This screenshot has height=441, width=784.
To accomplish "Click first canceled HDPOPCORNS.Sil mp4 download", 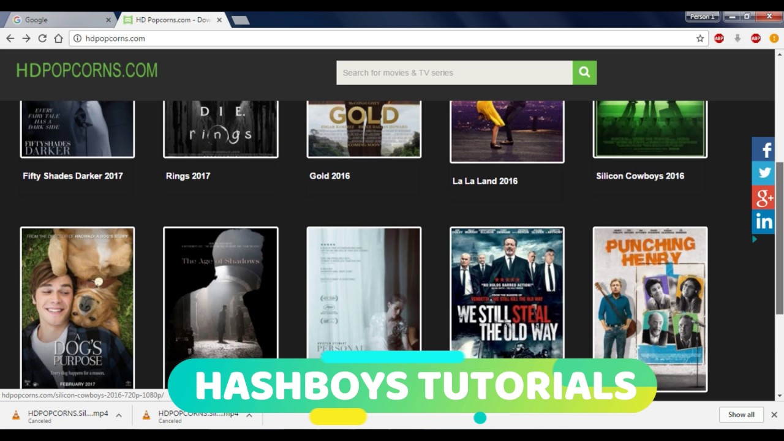I will tap(59, 416).
